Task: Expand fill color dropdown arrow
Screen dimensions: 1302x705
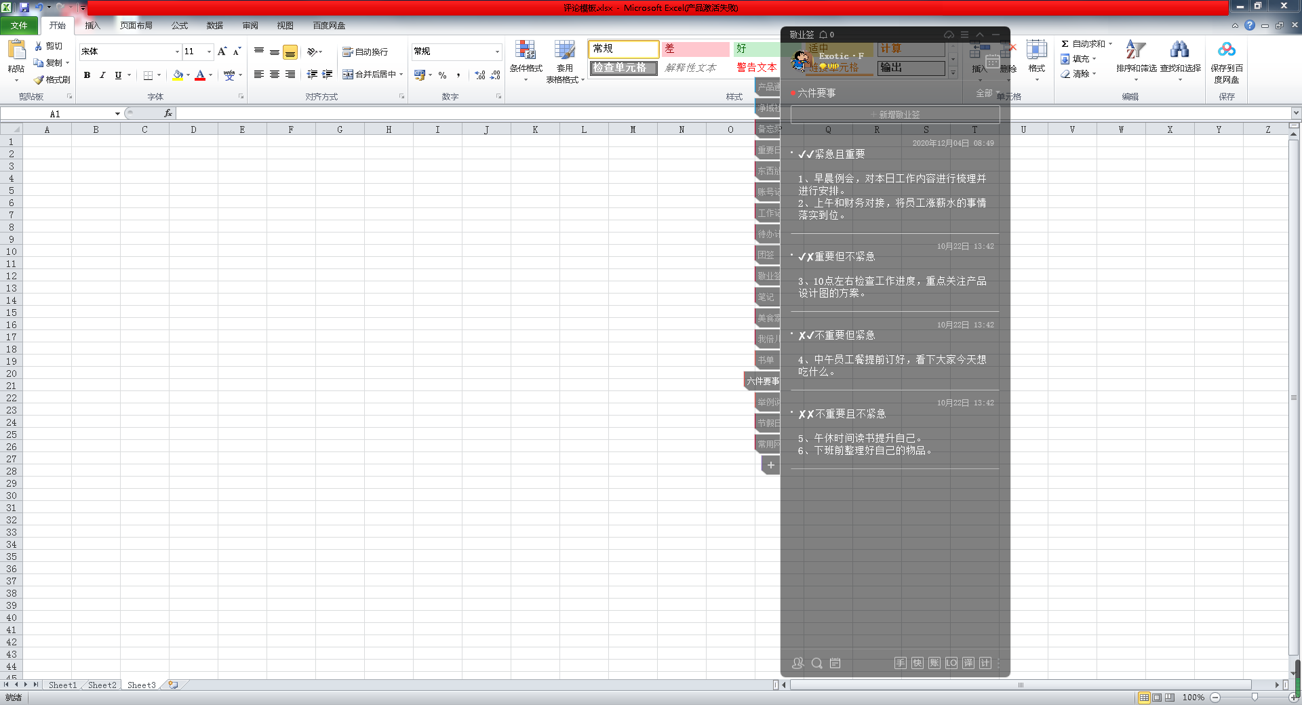Action: coord(188,75)
